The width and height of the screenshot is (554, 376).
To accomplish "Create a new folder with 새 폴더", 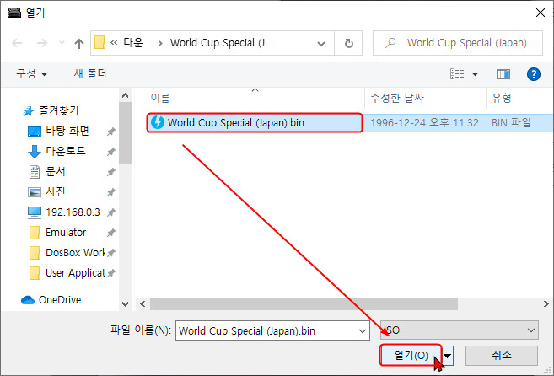I will (x=89, y=74).
